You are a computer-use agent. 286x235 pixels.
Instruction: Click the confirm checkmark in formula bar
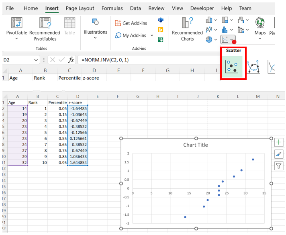pyautogui.click(x=61, y=60)
